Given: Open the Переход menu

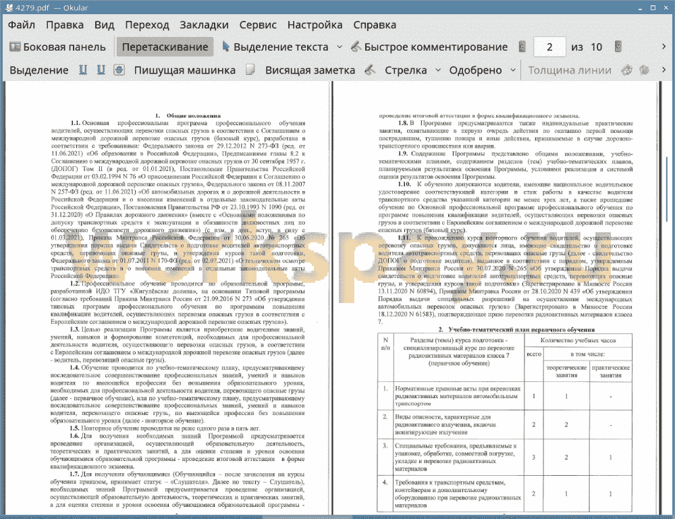Looking at the screenshot, I should pos(147,24).
